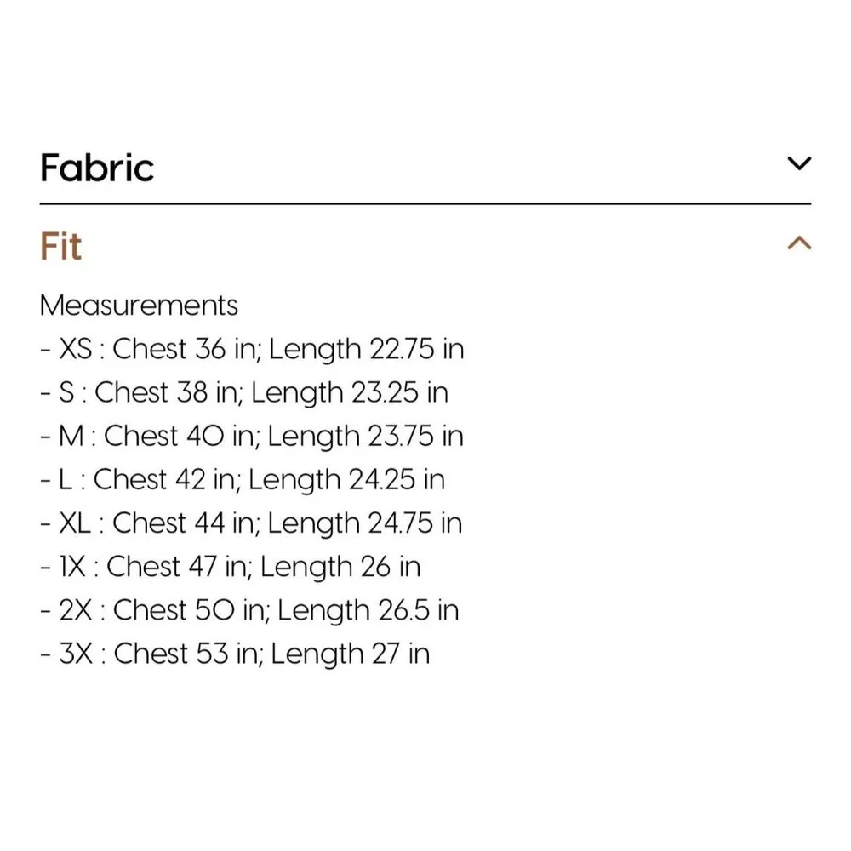Click the 'Length 22.75 in' text
This screenshot has width=851, height=851.
[x=367, y=349]
